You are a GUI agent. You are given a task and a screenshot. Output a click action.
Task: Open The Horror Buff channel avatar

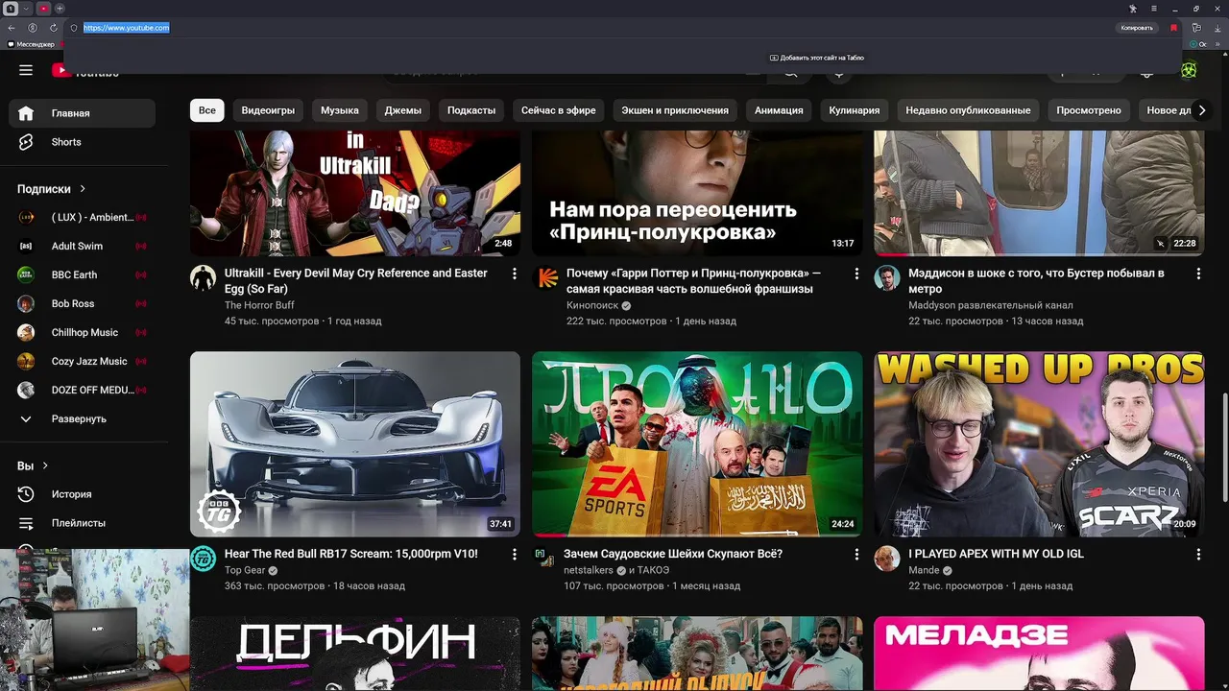pos(203,278)
